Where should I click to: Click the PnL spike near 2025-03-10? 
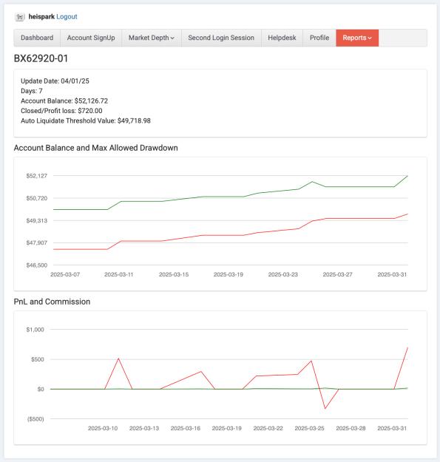point(118,359)
